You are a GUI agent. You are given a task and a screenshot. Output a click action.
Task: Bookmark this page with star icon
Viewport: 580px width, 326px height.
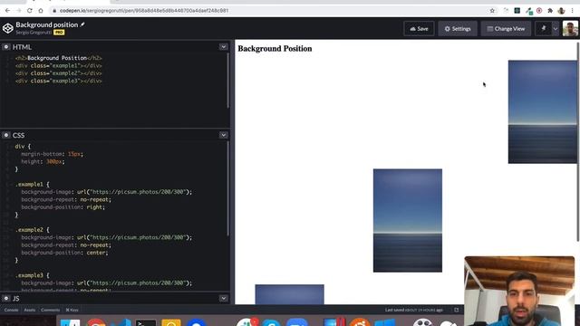coord(492,11)
